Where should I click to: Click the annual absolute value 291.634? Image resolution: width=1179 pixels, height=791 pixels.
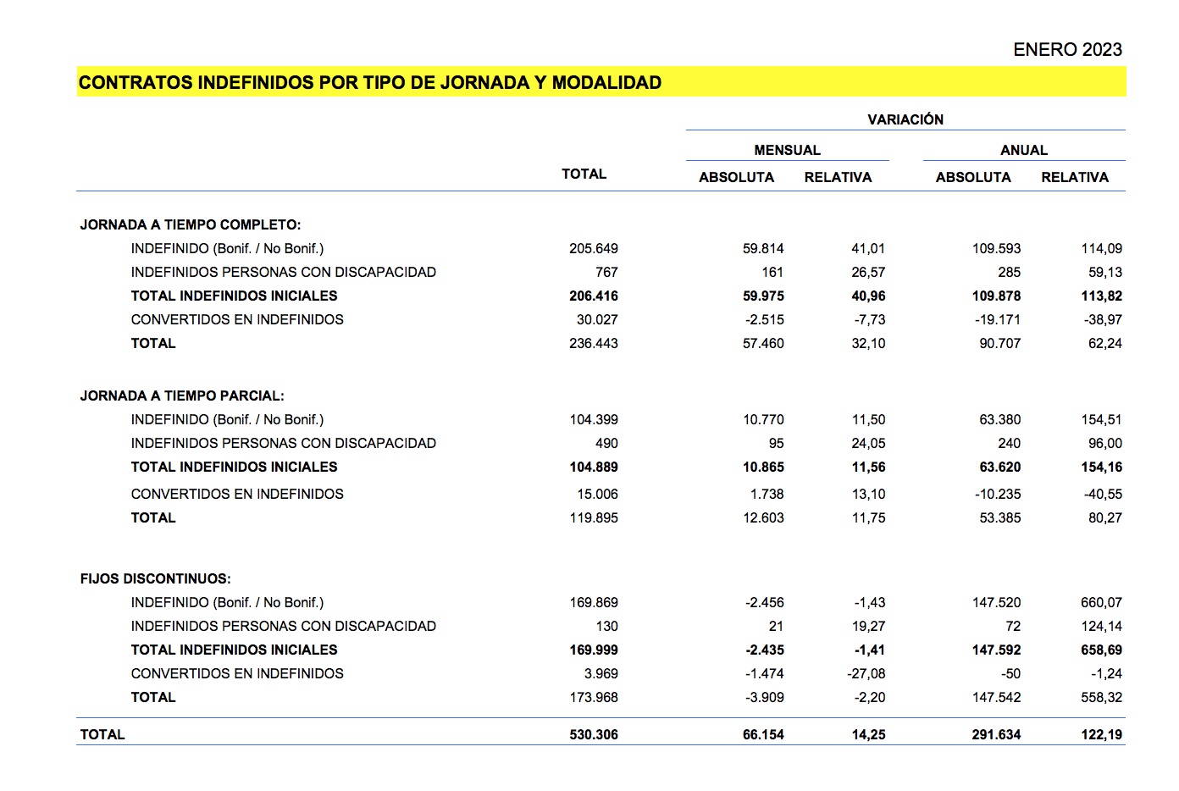tap(996, 734)
